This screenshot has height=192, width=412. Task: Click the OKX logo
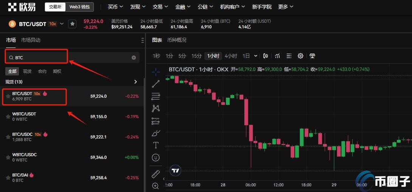(x=22, y=7)
